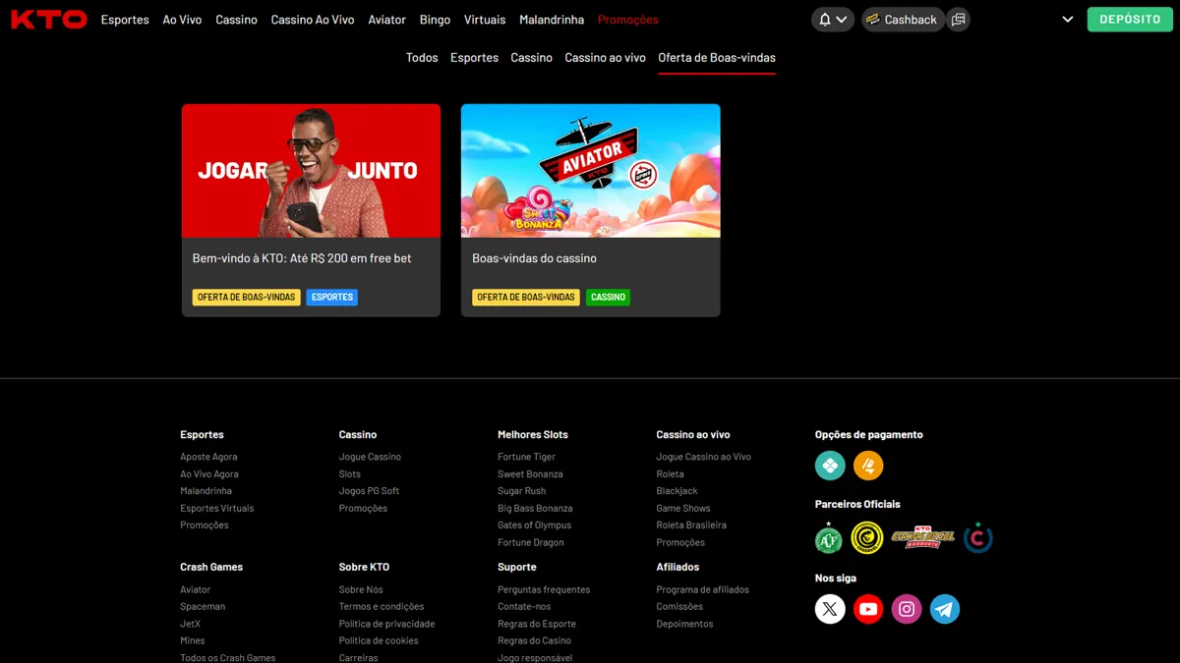The image size is (1180, 663).
Task: Click the green DEPÓSITO button
Action: [x=1130, y=20]
